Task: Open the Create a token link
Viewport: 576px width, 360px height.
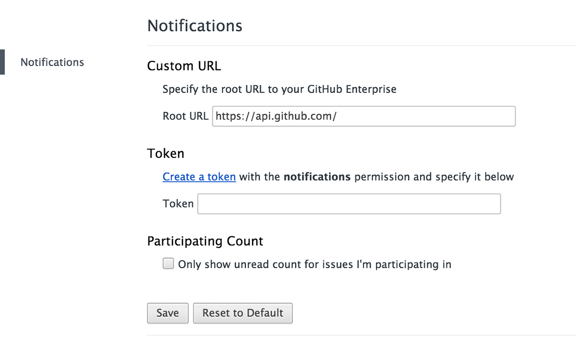Action: pyautogui.click(x=199, y=177)
